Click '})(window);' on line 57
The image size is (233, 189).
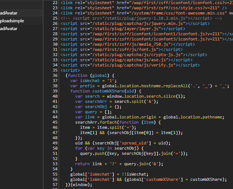point(79,185)
